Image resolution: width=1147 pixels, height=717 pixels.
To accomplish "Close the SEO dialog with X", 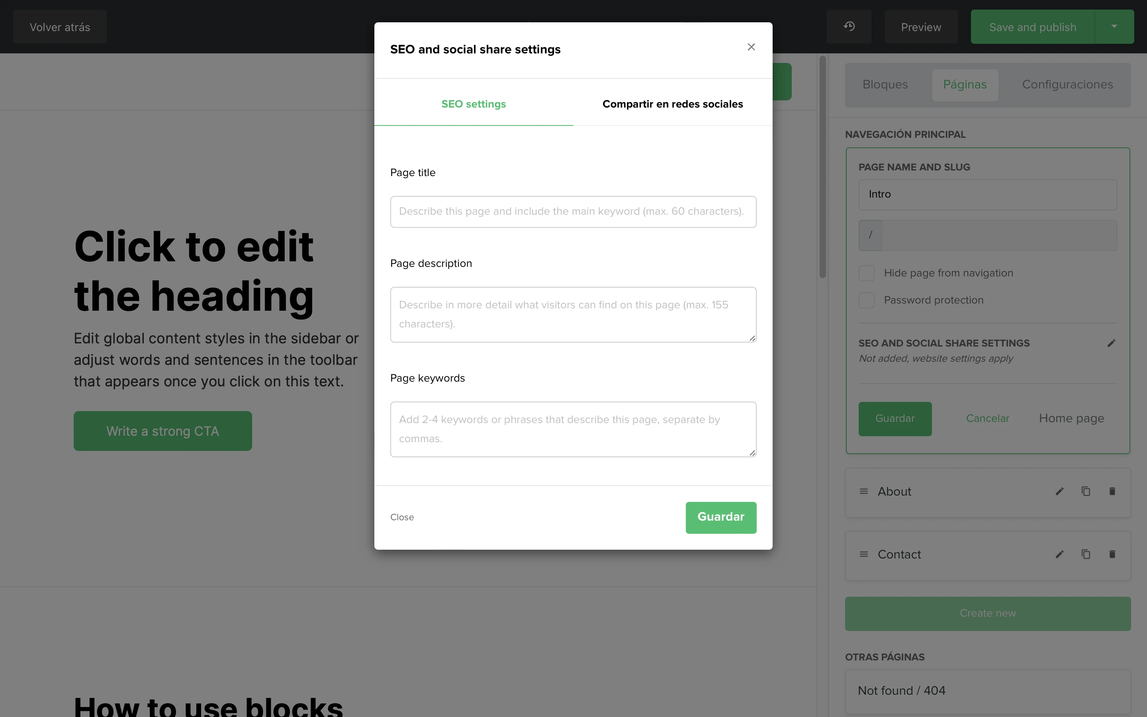I will coord(751,47).
